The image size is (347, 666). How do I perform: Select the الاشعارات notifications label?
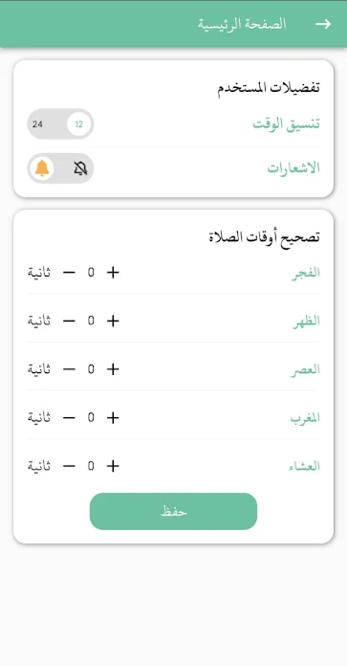pyautogui.click(x=293, y=168)
